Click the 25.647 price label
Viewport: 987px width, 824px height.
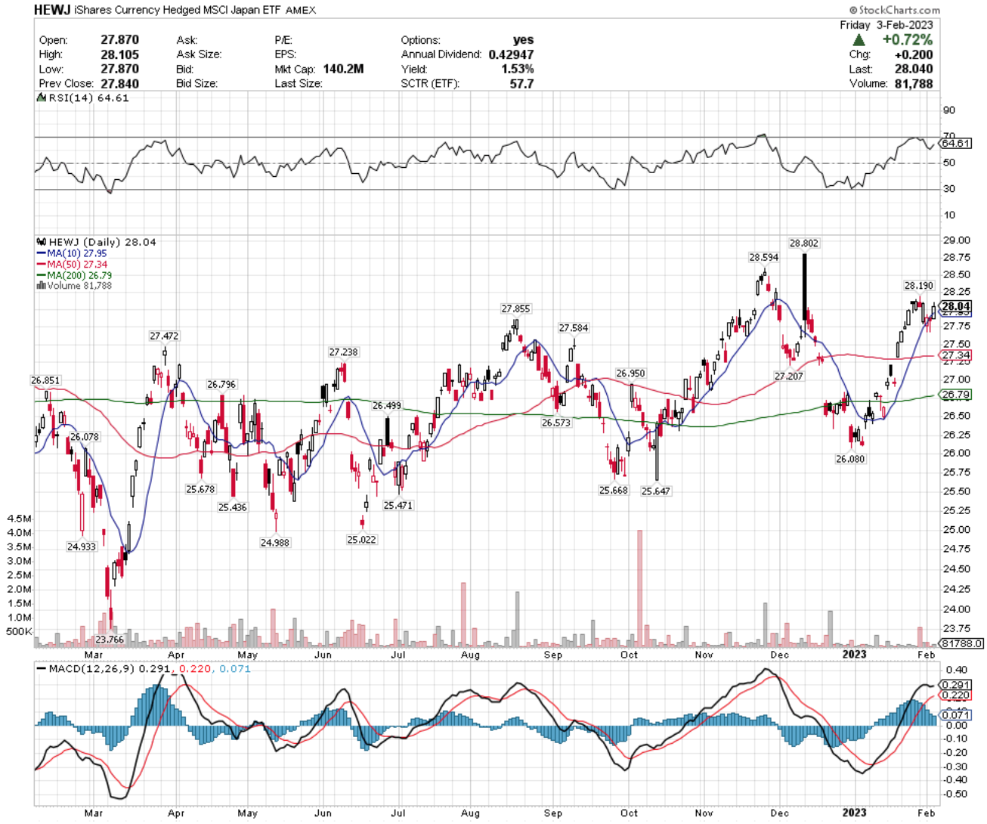tap(655, 491)
